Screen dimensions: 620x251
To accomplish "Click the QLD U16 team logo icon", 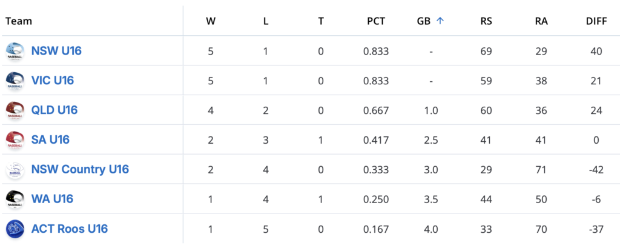I will tap(15, 110).
